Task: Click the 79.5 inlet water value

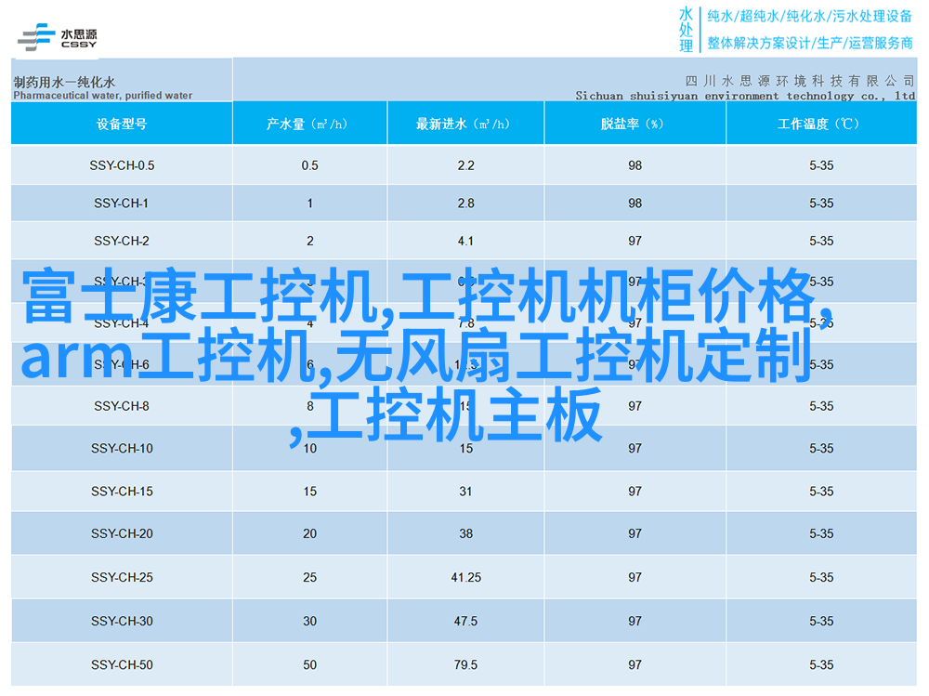Action: pos(465,665)
